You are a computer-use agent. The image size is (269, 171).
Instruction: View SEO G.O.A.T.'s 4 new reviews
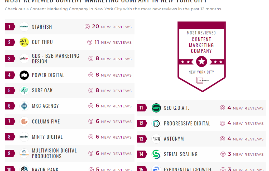coord(242,108)
